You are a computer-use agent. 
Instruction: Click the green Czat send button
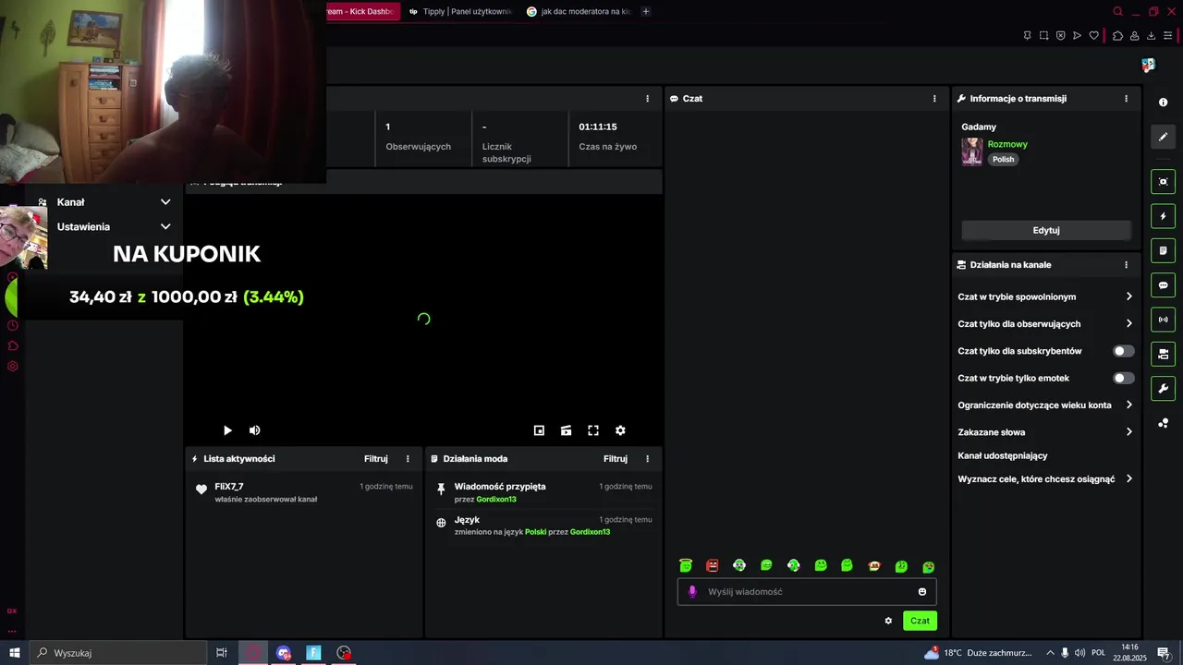click(x=920, y=621)
